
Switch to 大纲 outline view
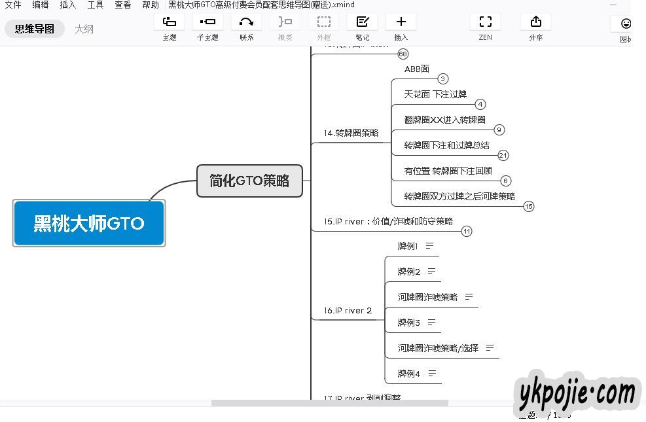tap(84, 29)
